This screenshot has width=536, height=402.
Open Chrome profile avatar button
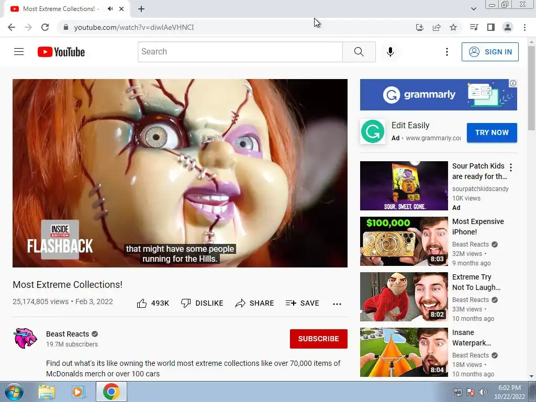click(508, 27)
